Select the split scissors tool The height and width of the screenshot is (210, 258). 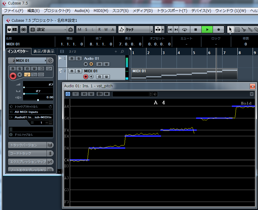coord(244,30)
